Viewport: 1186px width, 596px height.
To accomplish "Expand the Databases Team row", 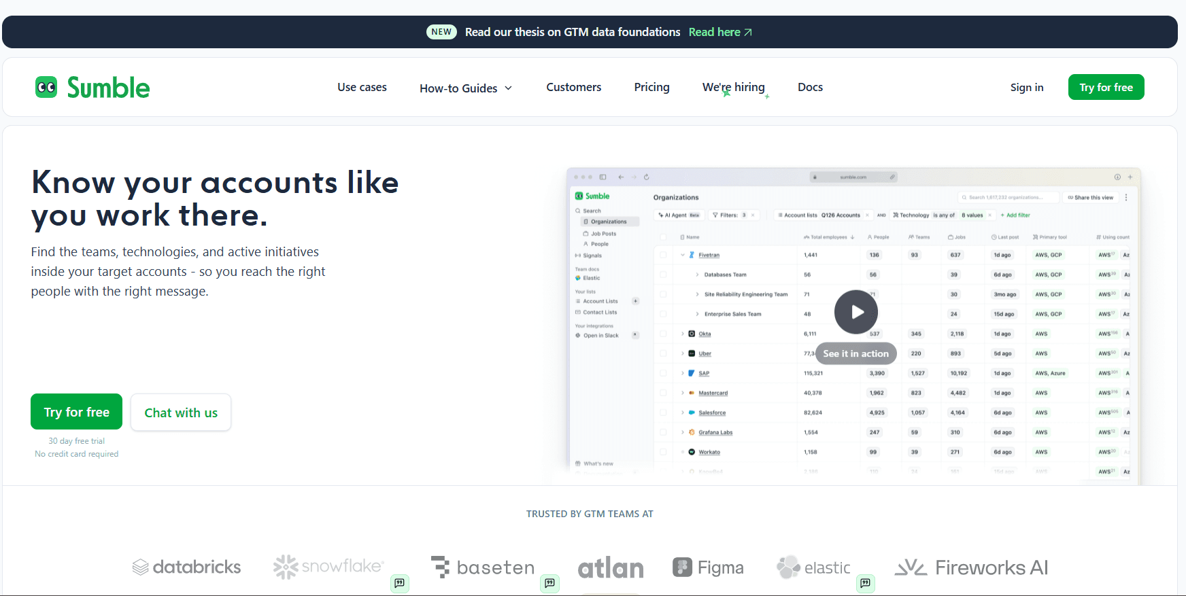I will click(x=697, y=275).
